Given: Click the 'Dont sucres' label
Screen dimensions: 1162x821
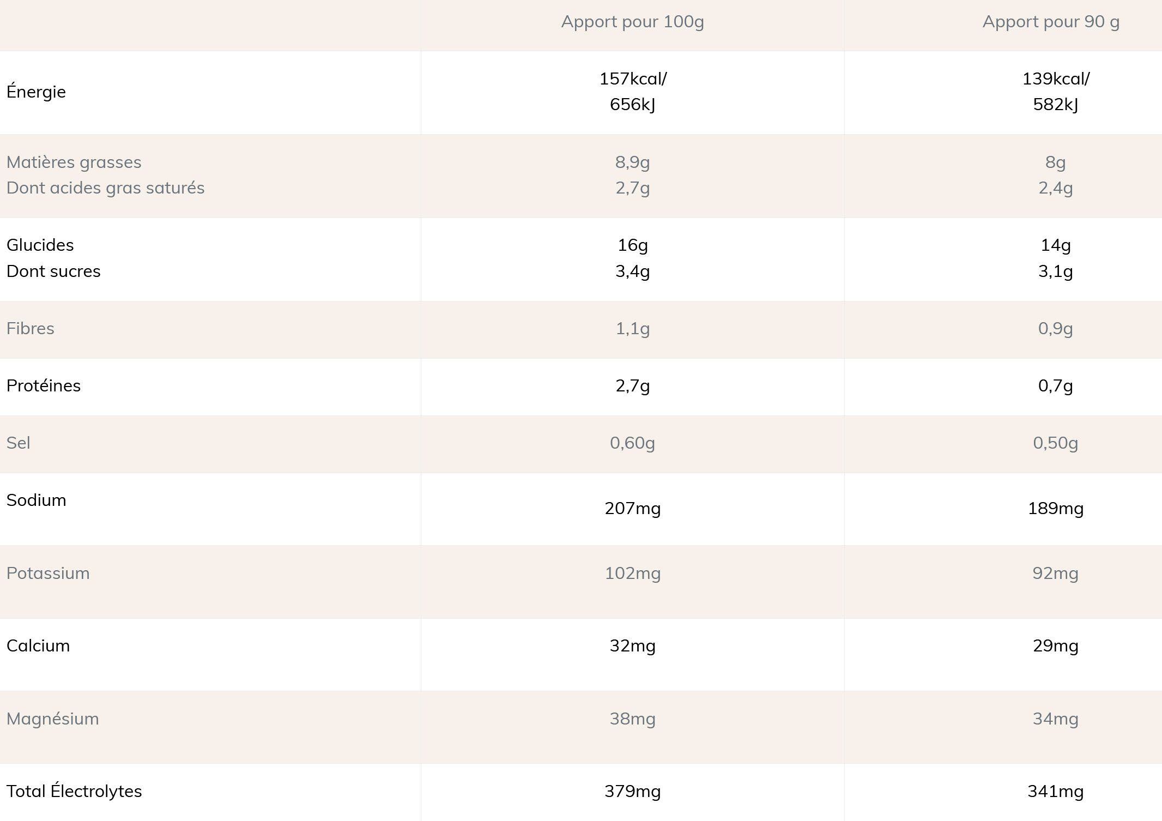Looking at the screenshot, I should click(53, 271).
